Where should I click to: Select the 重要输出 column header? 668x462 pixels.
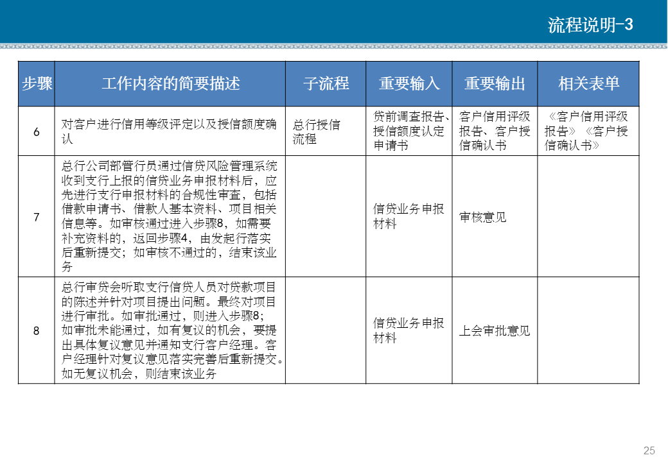(495, 84)
